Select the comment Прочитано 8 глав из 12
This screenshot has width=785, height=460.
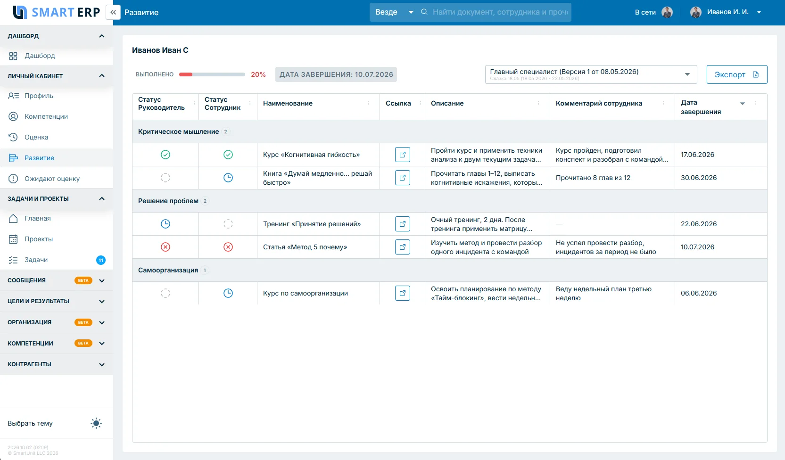593,178
